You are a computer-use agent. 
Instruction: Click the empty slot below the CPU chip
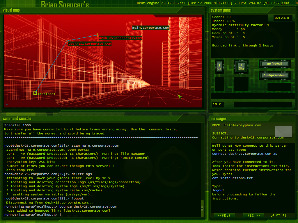241,84
